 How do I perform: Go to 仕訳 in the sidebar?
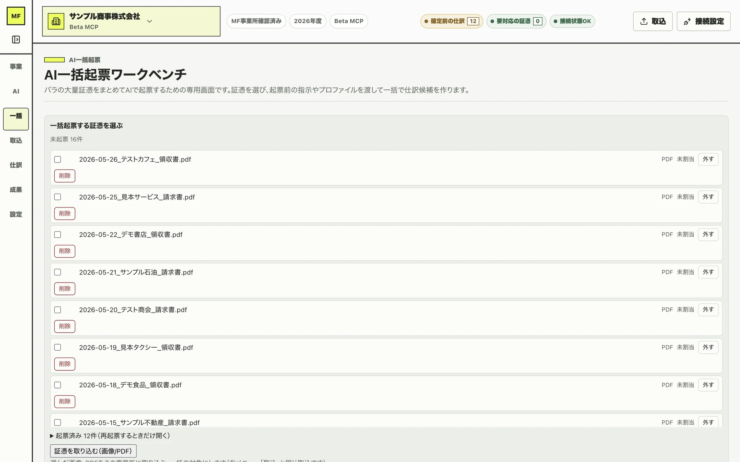pos(16,165)
